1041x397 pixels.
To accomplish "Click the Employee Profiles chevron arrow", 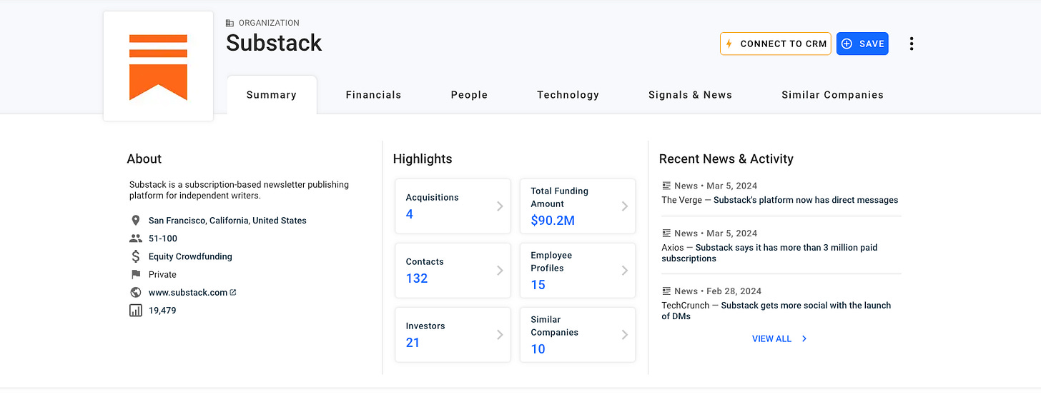I will tap(625, 271).
